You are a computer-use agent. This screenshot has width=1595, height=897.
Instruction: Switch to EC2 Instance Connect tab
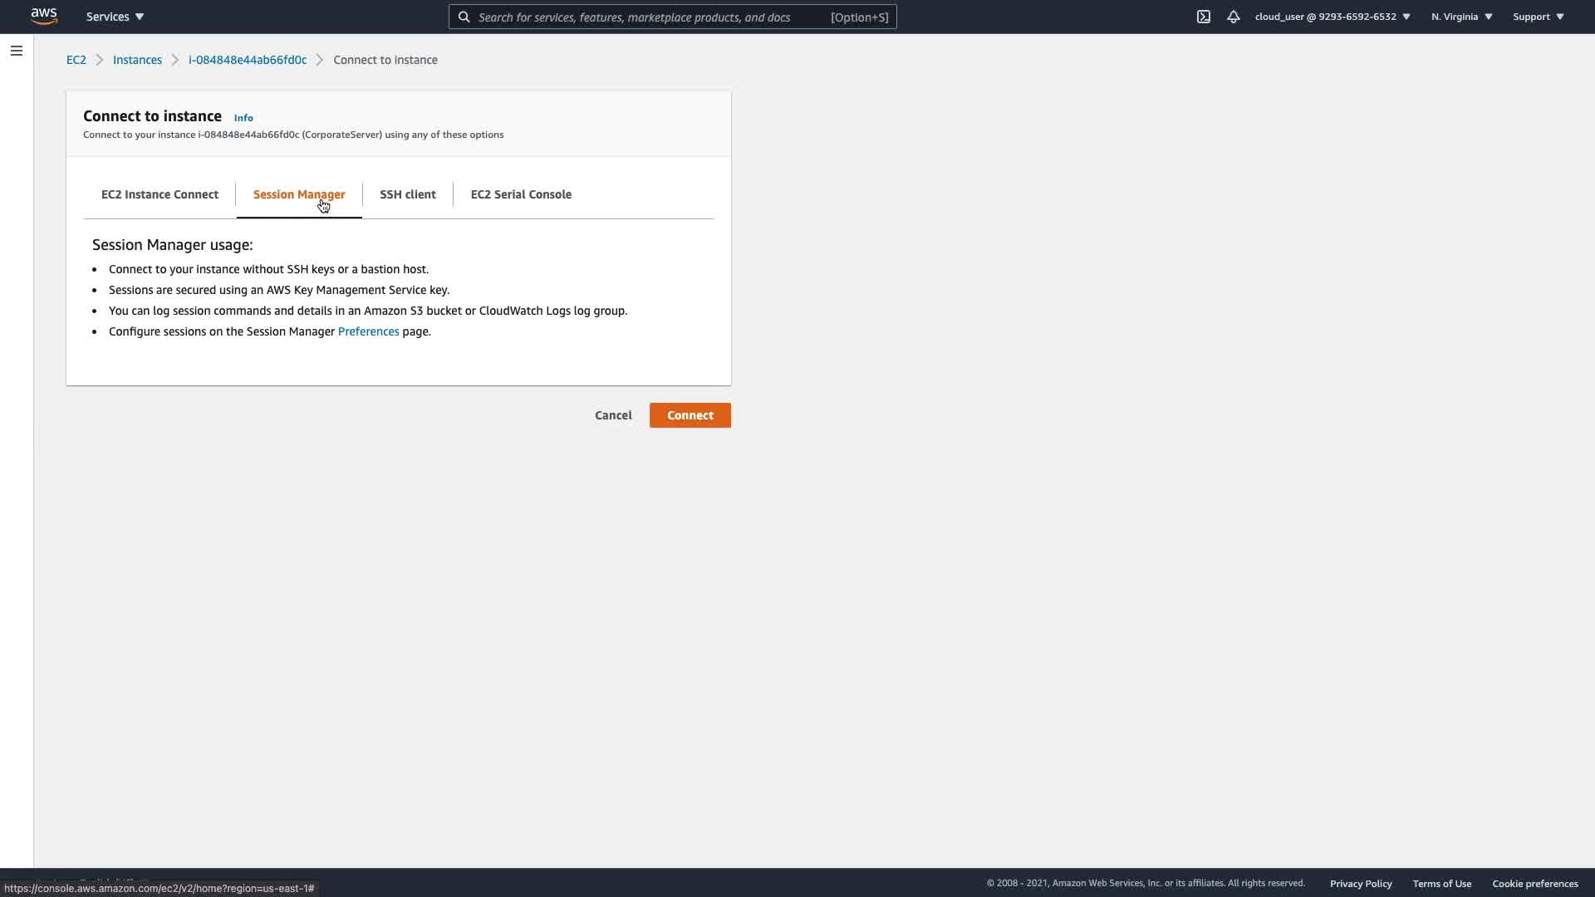(x=159, y=194)
